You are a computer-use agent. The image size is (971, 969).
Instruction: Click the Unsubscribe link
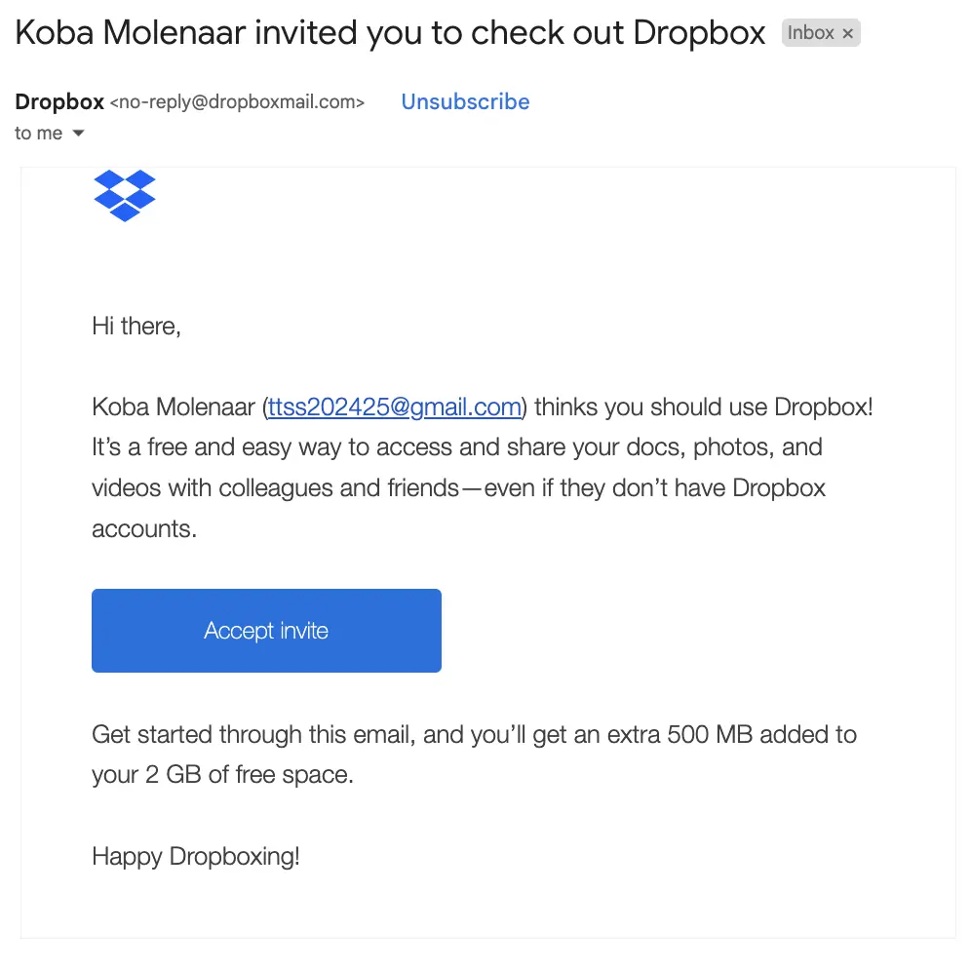[465, 101]
